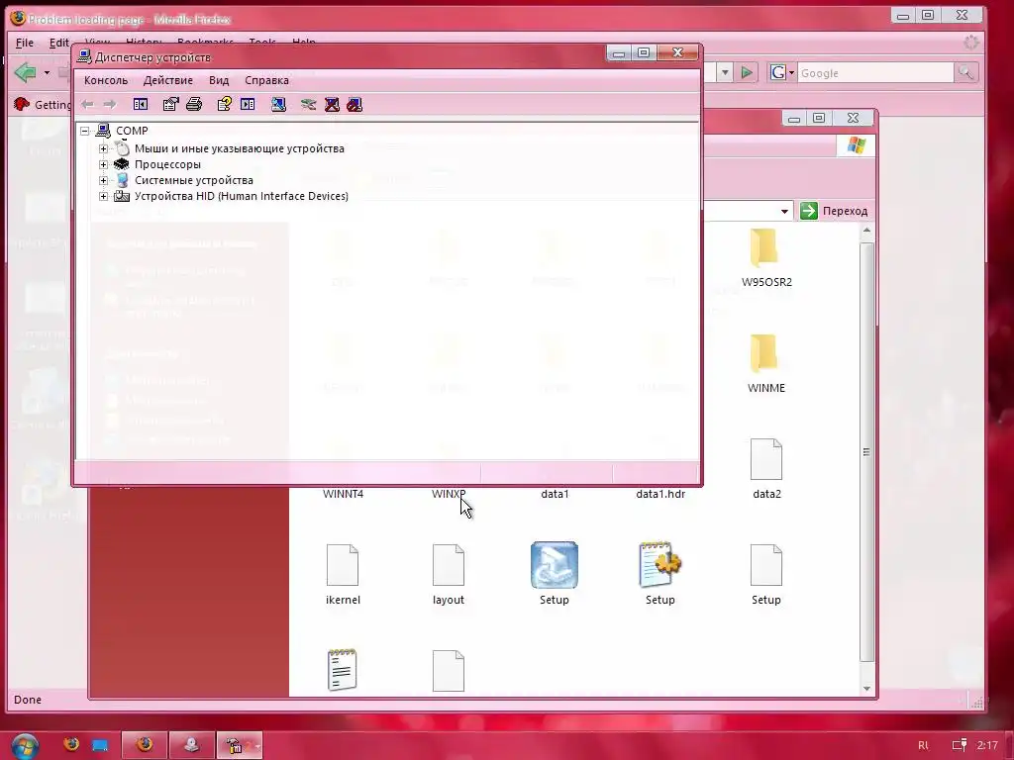Expand the Процессоры category
This screenshot has height=760, width=1014.
[103, 164]
